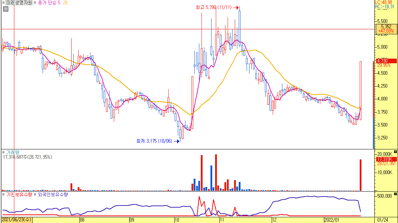Viewport: 398px width, 223px height.
Task: Click the 10,000K volume axis label
Action: [385, 173]
